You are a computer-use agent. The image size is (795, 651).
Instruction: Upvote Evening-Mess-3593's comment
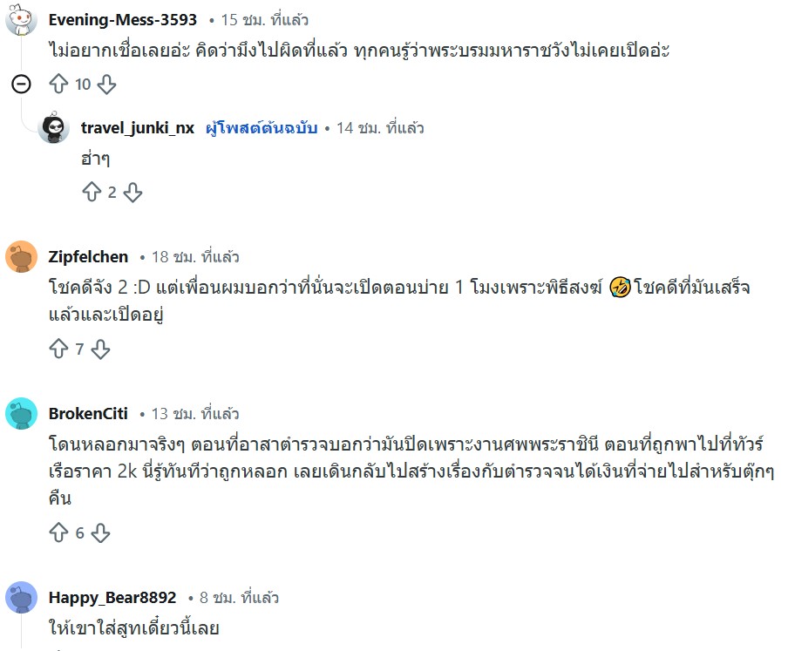coord(59,85)
